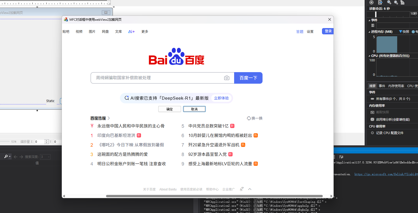
Task: Click the camera icon in Baidu search box
Action: (227, 78)
